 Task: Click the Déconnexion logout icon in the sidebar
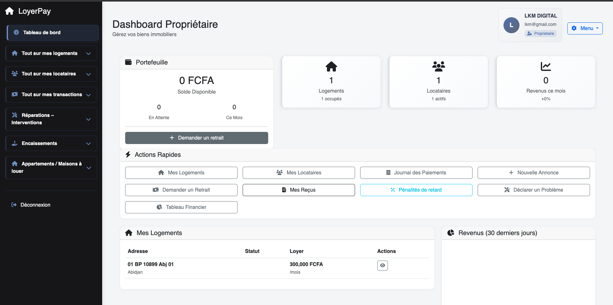(x=14, y=205)
